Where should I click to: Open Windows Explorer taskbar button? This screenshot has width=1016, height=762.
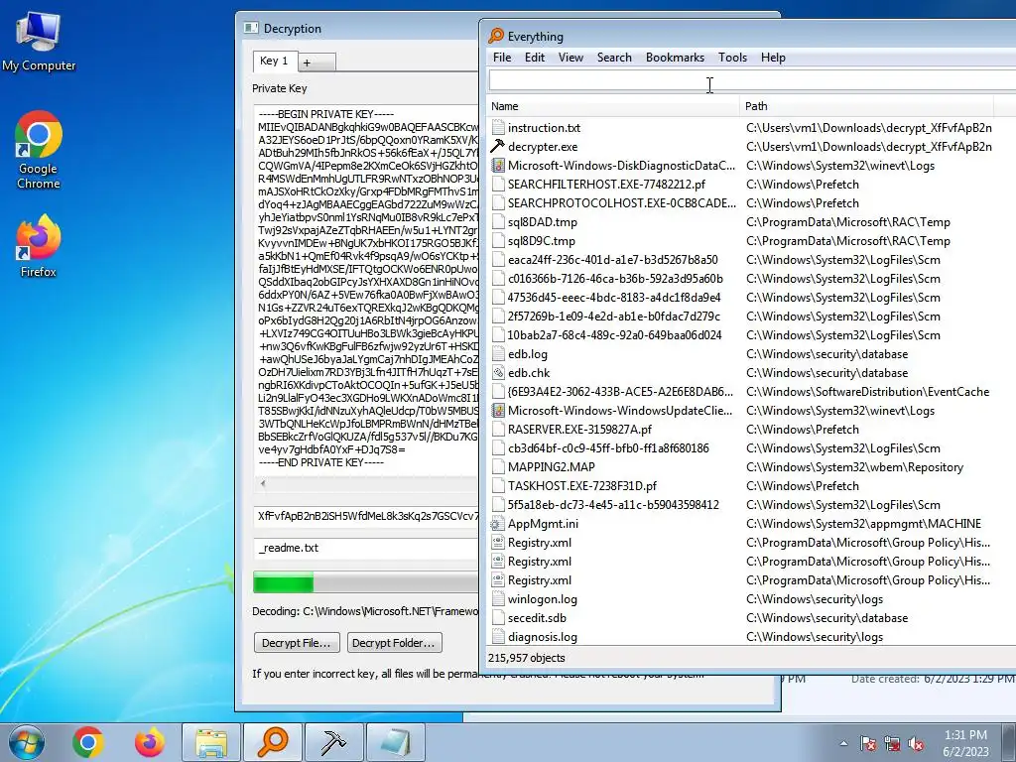click(x=211, y=742)
